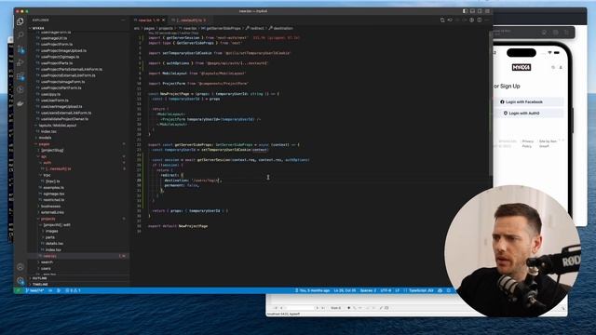Click the profile icon in the simulator app header

[x=561, y=67]
